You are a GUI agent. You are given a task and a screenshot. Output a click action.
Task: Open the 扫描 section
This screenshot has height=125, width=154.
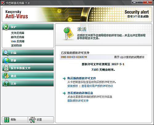point(28,53)
